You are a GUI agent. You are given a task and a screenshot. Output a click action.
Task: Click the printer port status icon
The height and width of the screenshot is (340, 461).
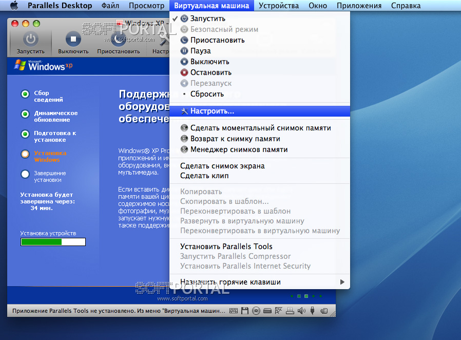tap(290, 311)
